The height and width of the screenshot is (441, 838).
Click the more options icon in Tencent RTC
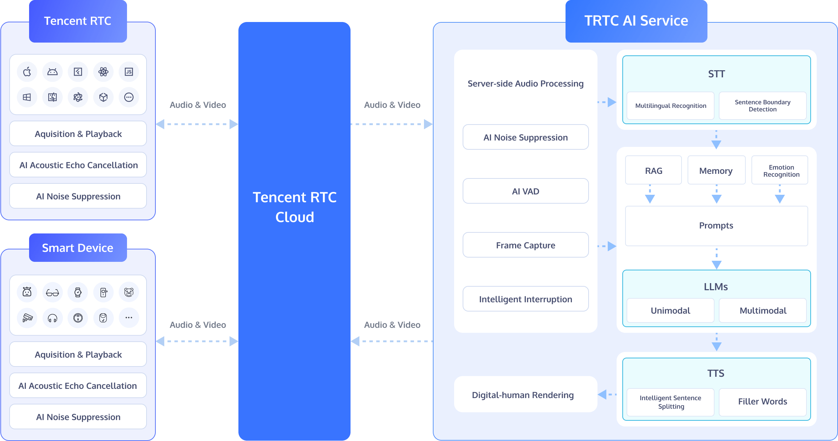[x=128, y=97]
